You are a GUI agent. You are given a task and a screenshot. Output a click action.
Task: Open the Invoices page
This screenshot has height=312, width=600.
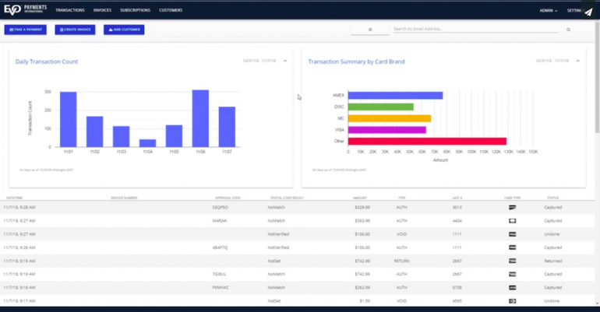[102, 11]
